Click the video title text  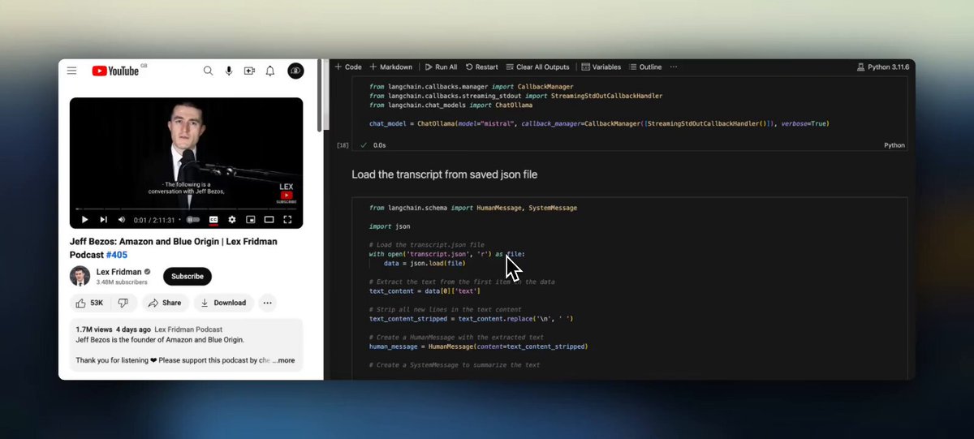(174, 247)
